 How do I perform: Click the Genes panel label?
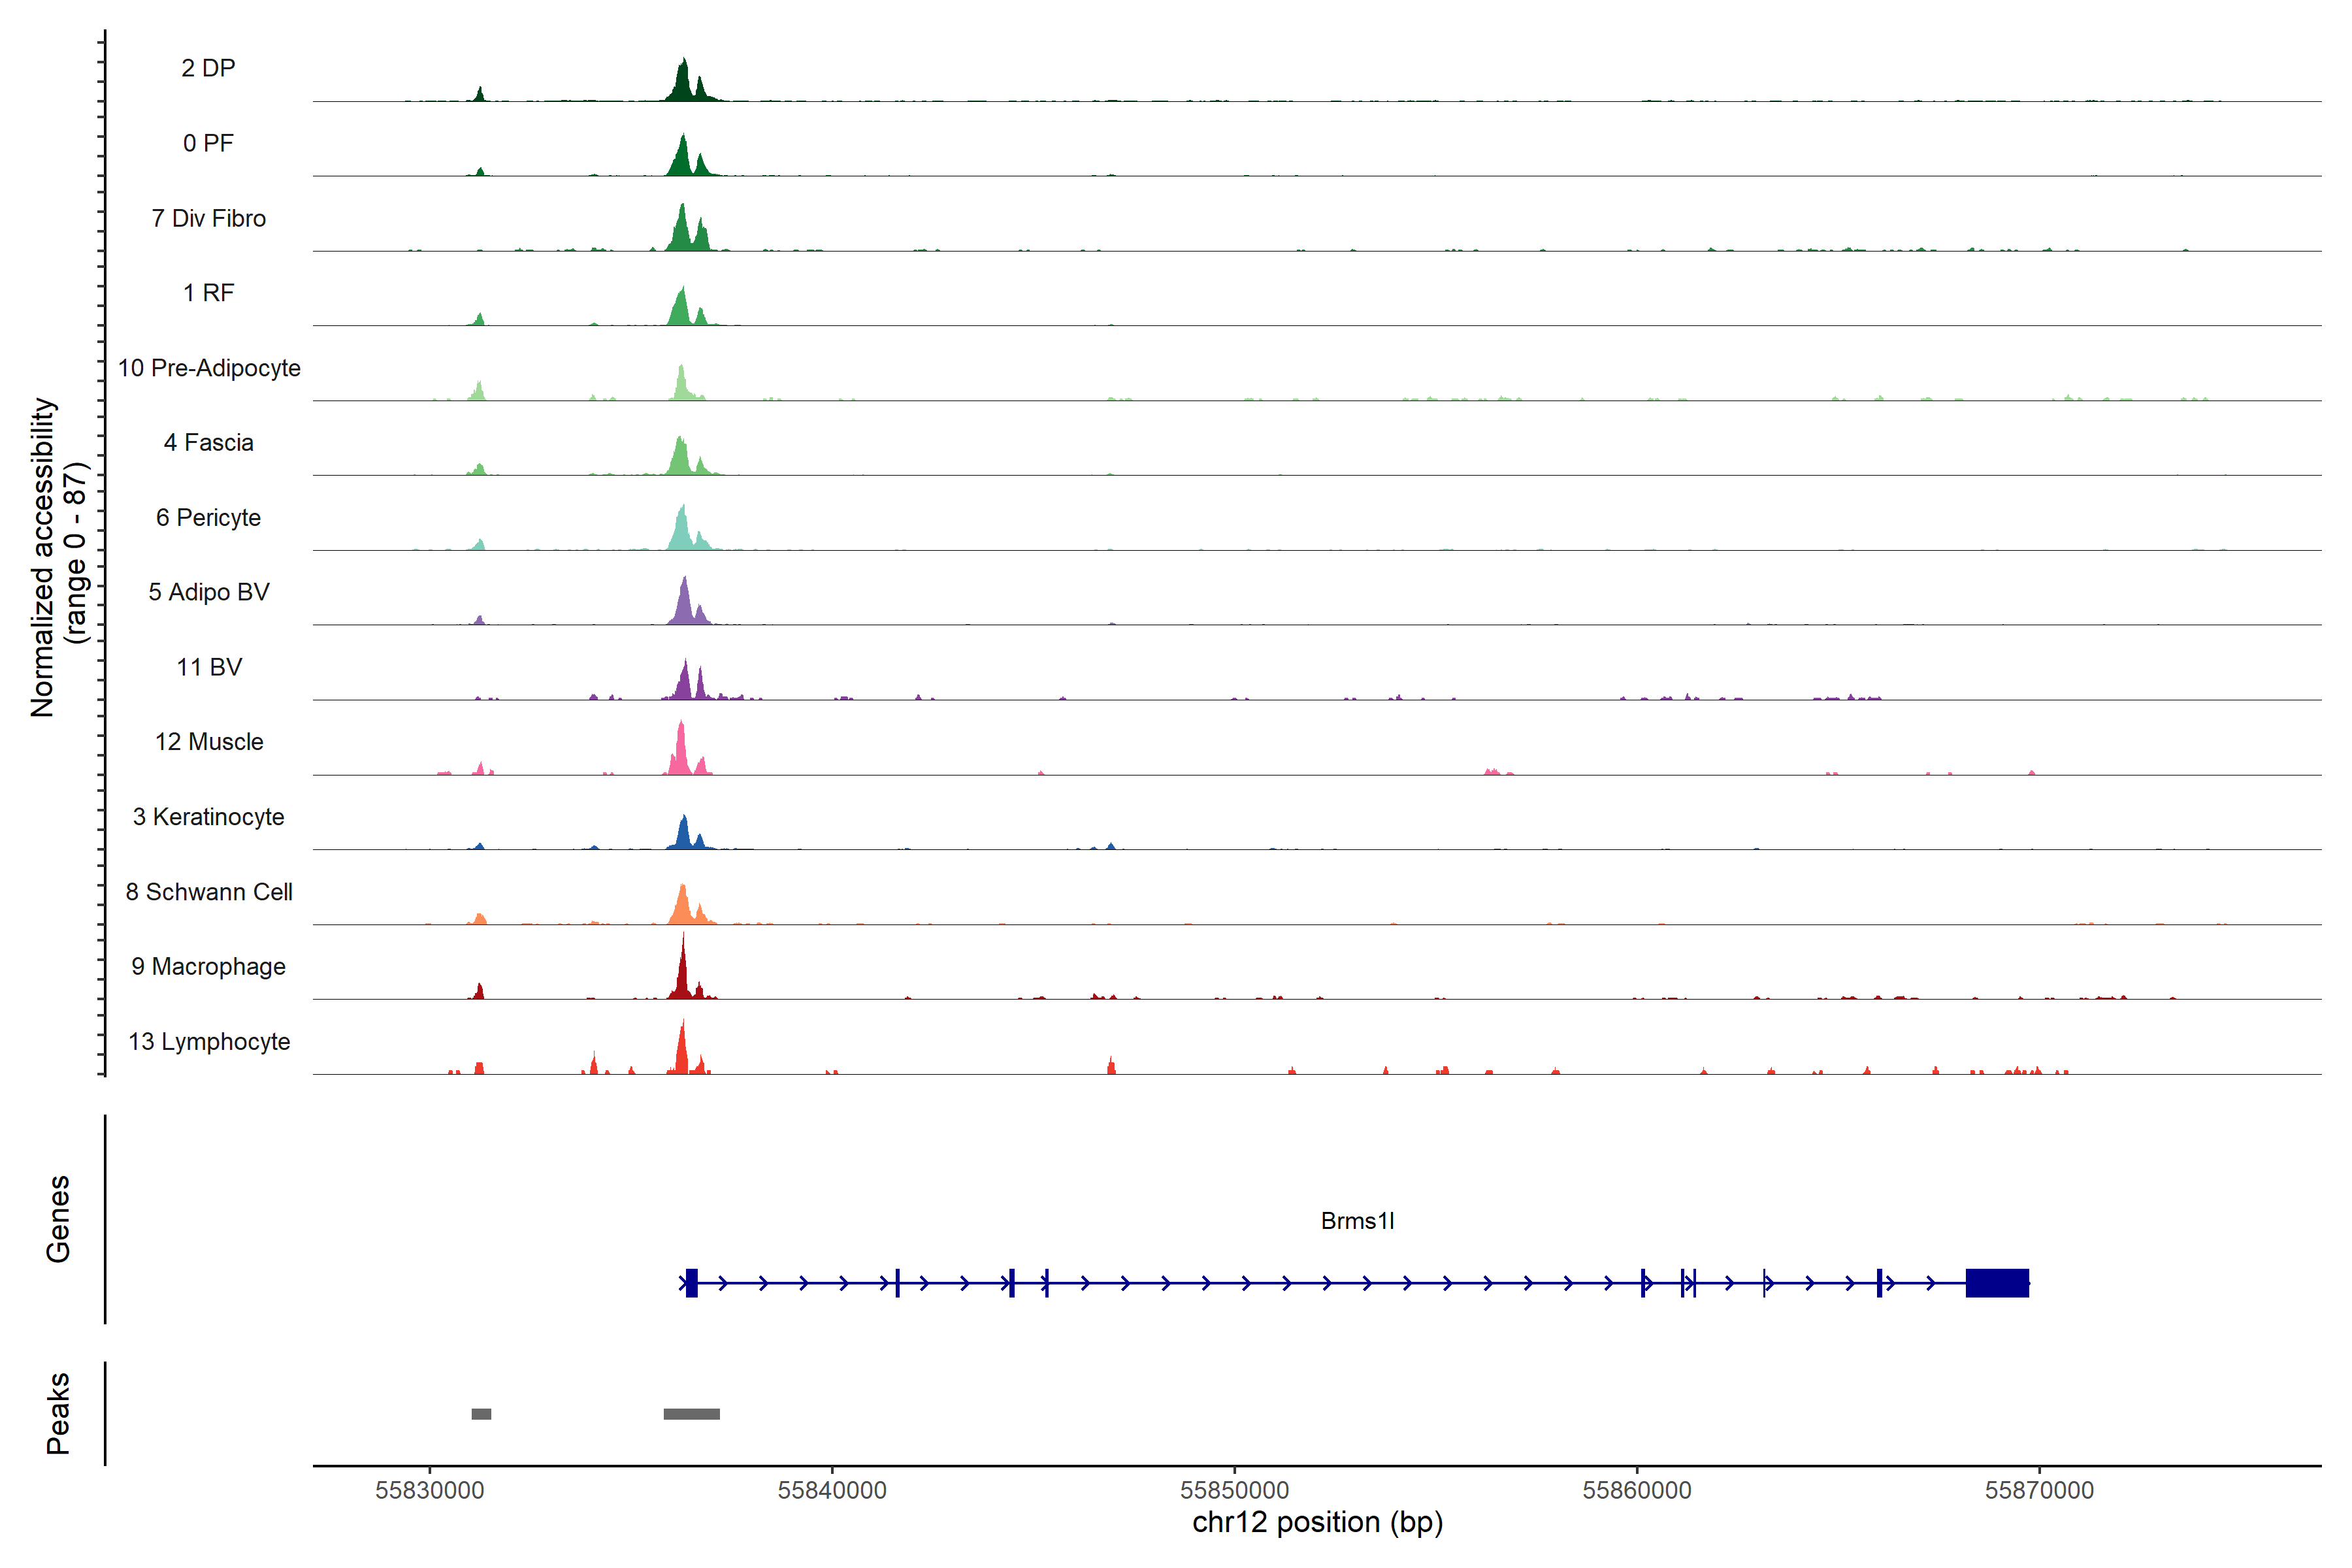58,1219
